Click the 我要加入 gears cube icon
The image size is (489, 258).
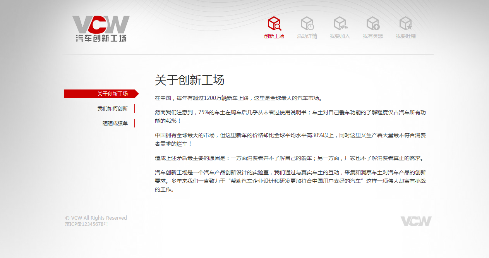[340, 22]
